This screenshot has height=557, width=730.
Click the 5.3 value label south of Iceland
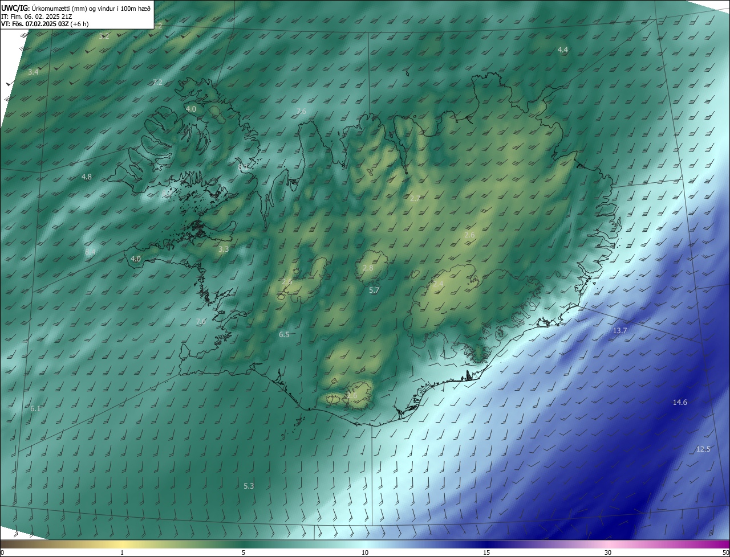[x=249, y=486]
